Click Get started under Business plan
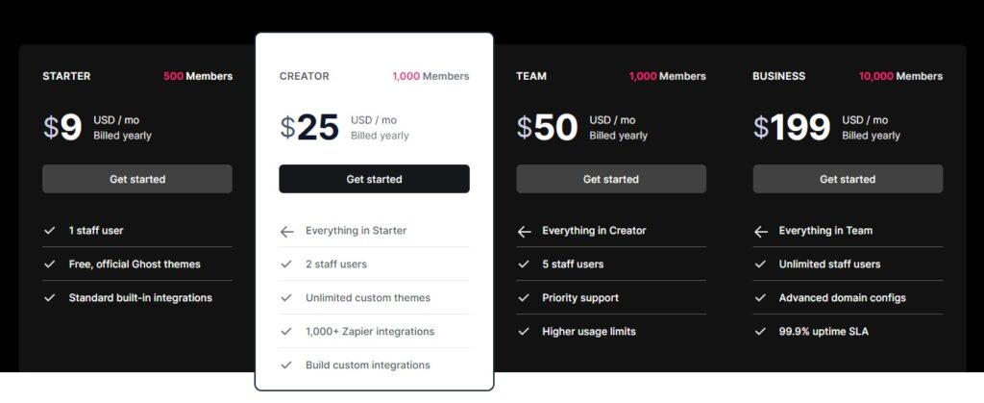 (x=848, y=179)
